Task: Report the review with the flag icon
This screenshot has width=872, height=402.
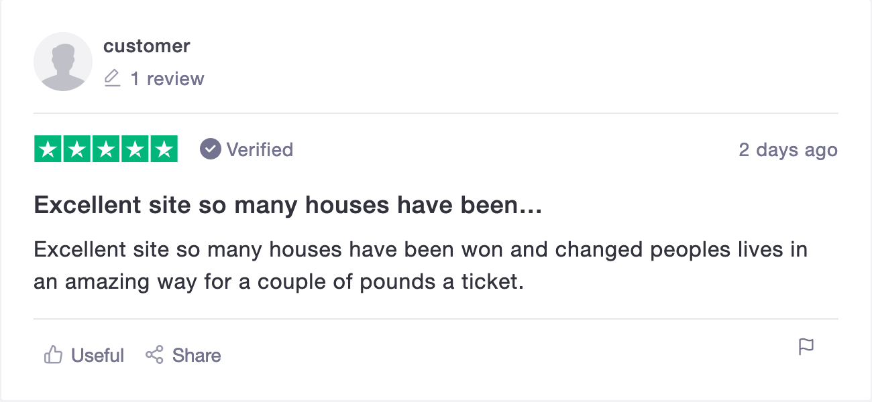Action: click(x=806, y=347)
